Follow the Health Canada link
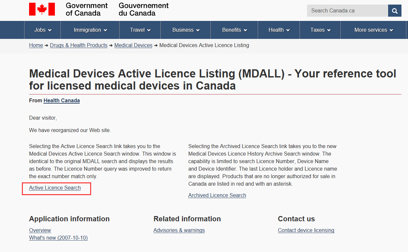 (x=61, y=101)
